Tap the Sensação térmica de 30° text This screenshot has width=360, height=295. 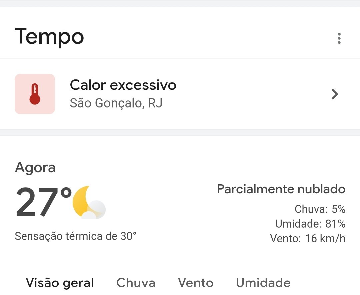(x=76, y=236)
